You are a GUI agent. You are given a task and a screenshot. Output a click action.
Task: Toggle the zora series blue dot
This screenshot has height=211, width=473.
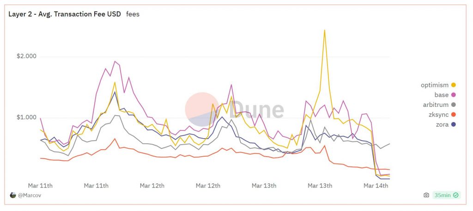point(454,124)
